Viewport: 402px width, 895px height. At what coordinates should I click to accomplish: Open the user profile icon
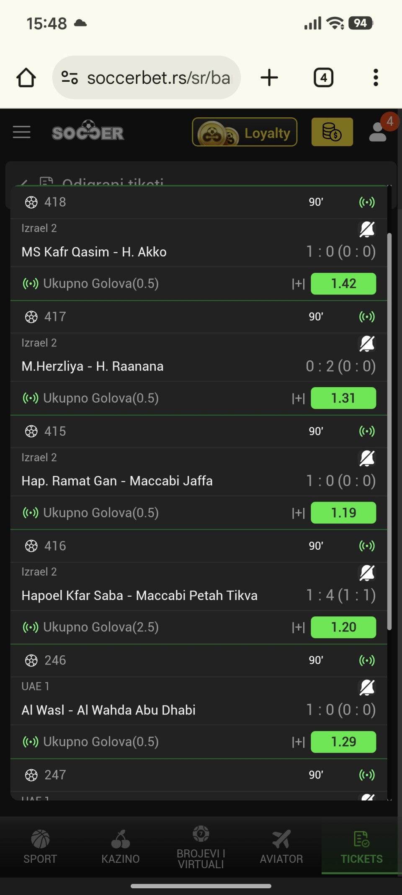point(378,132)
